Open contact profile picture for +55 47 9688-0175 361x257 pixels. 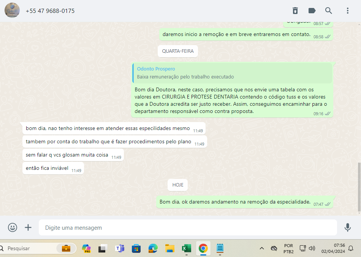click(12, 10)
